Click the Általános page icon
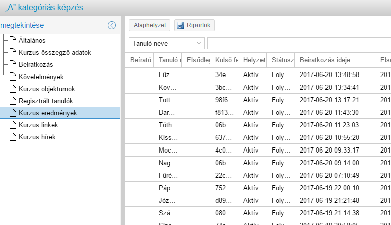Screen dimensions: 391x225 [13, 40]
